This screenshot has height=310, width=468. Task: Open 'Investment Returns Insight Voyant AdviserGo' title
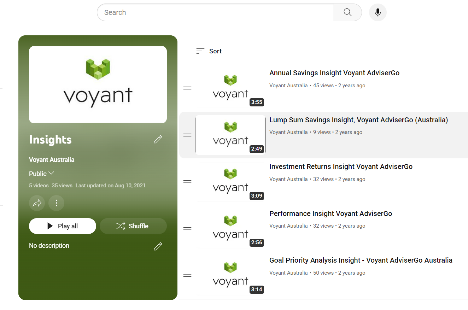coord(341,167)
